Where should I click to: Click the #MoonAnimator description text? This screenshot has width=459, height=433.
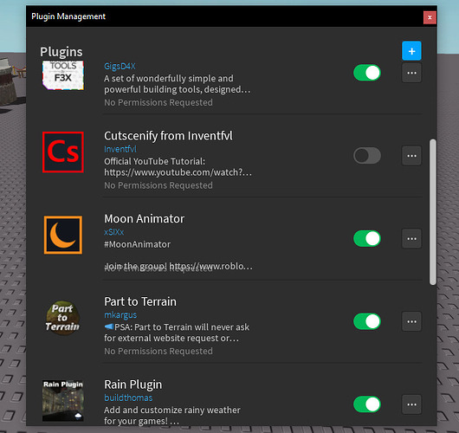(138, 244)
